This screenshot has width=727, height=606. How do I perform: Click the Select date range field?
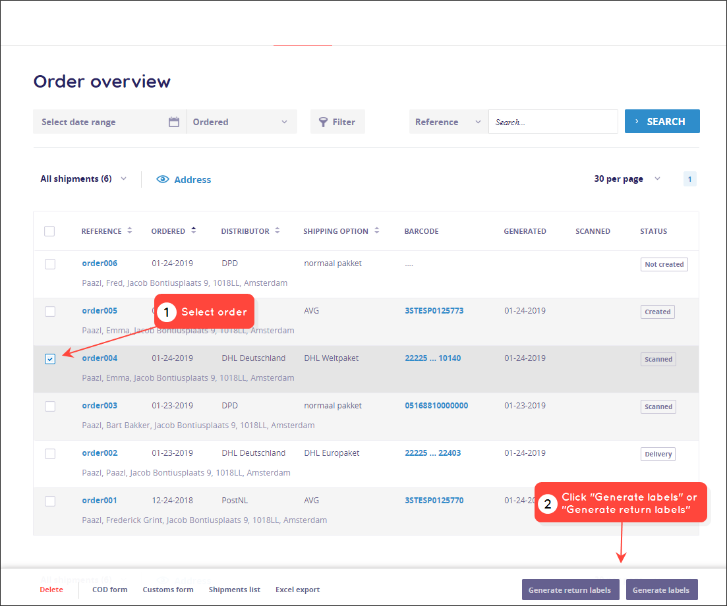pos(110,122)
